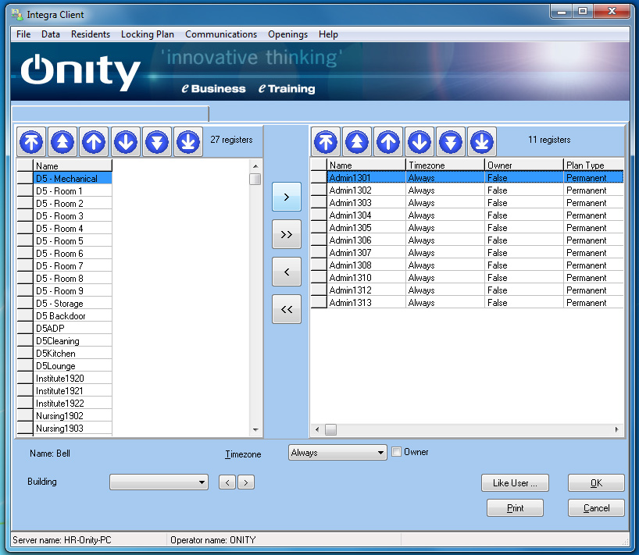This screenshot has height=555, width=639.
Task: Click the single down arrow above the left list
Action: [x=126, y=141]
